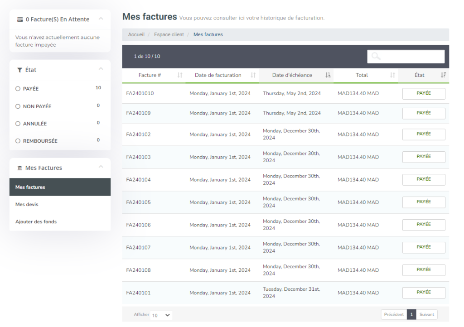The height and width of the screenshot is (327, 464).
Task: Click the sort icon in Total column
Action: click(x=392, y=75)
